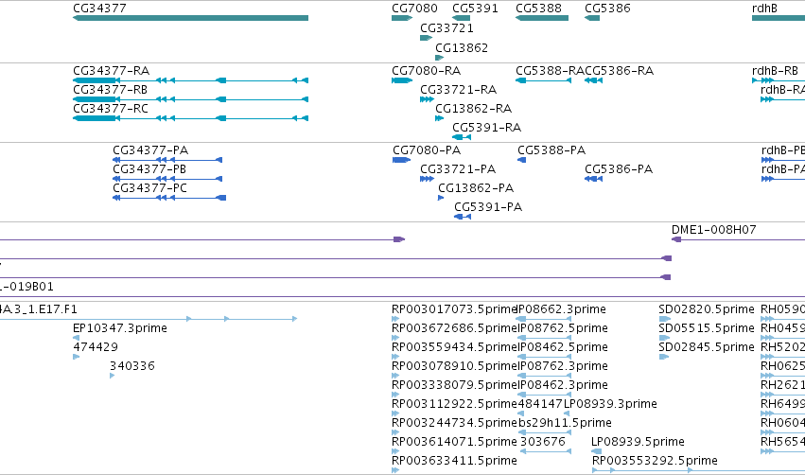Select the RP003633411.5prime EST label
The width and height of the screenshot is (805, 475).
tap(454, 461)
